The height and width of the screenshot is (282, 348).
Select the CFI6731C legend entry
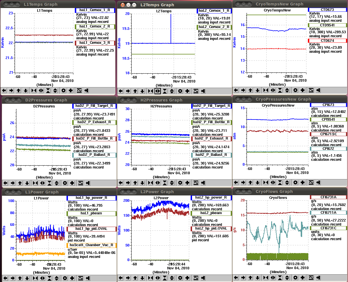[x=329, y=228]
